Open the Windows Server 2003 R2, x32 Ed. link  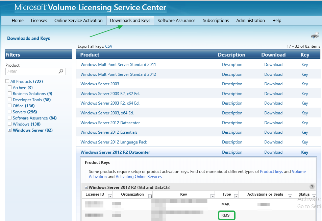point(110,94)
